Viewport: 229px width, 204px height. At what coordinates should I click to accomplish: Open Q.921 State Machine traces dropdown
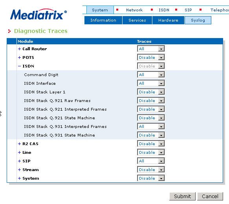[151, 118]
